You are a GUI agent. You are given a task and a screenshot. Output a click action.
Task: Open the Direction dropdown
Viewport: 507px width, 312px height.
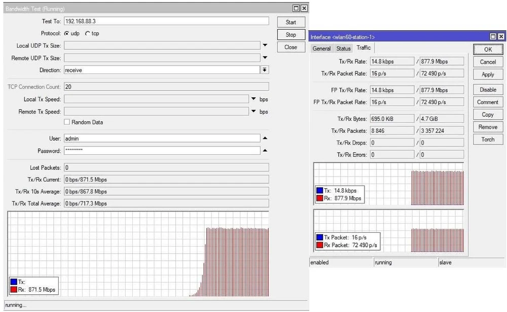(265, 70)
